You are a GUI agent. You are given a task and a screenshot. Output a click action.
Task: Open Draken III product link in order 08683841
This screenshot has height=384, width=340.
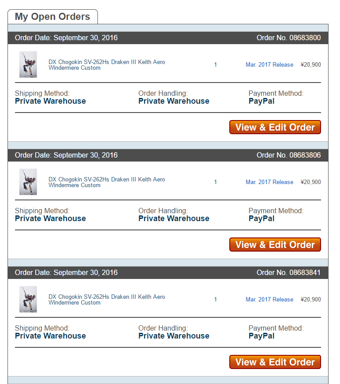[107, 300]
